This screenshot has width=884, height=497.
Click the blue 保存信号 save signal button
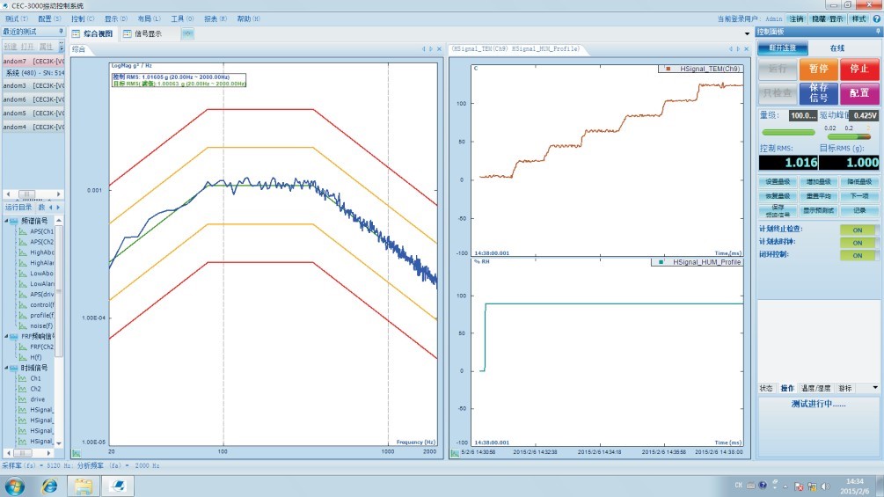(x=817, y=92)
